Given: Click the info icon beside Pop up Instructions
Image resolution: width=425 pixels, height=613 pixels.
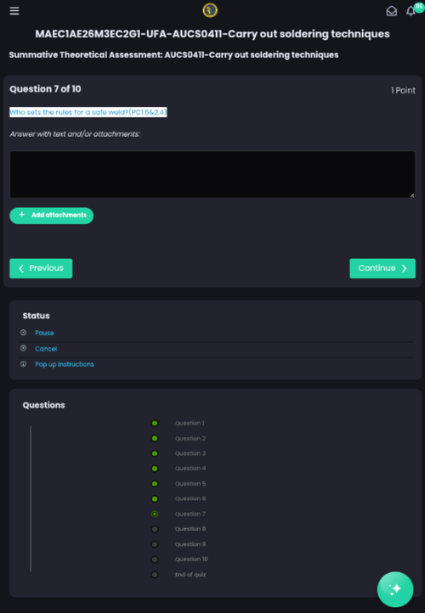Looking at the screenshot, I should pos(24,364).
